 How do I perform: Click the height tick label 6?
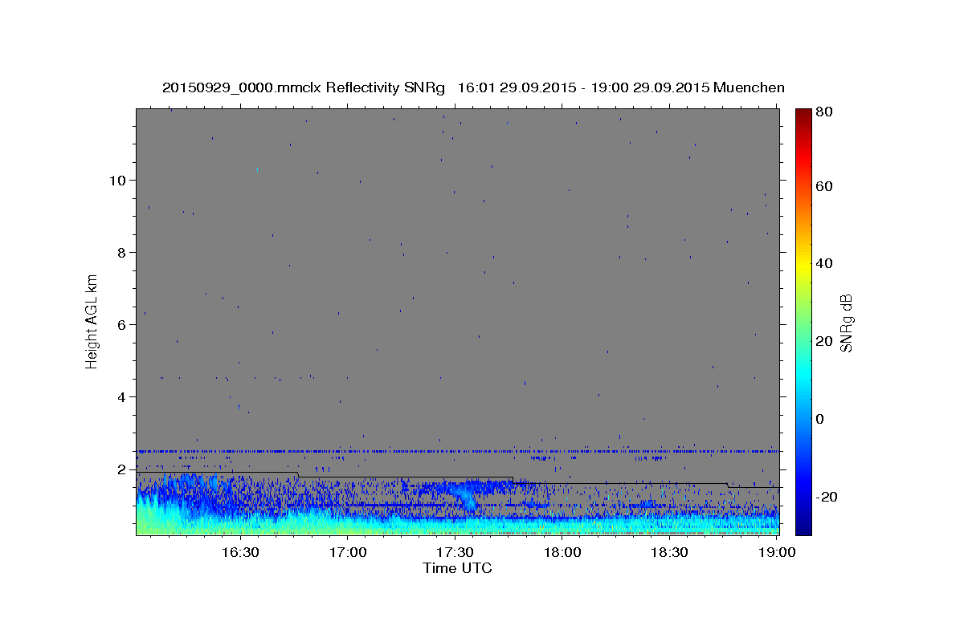pos(123,324)
